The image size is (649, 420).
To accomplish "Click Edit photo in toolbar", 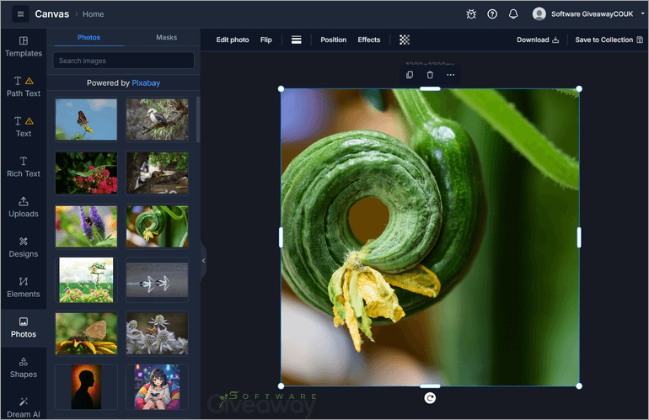I will pos(233,40).
